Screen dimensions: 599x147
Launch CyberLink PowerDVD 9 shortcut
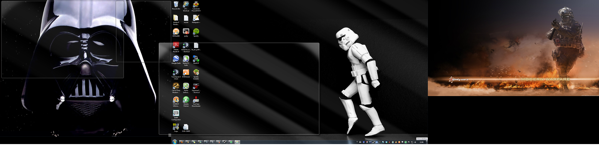pyautogui.click(x=196, y=5)
